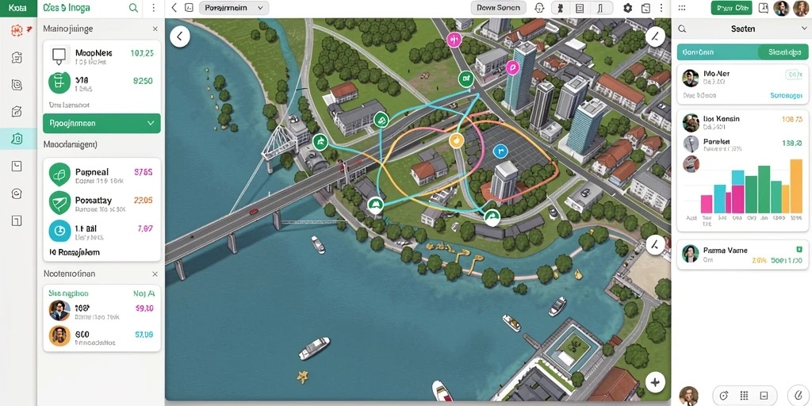
Task: Click the circular back arrow on map
Action: (180, 36)
